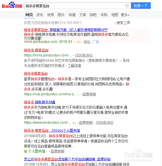Open 百度快照 for 个人图书馆 result
162x166 pixels.
(57, 151)
